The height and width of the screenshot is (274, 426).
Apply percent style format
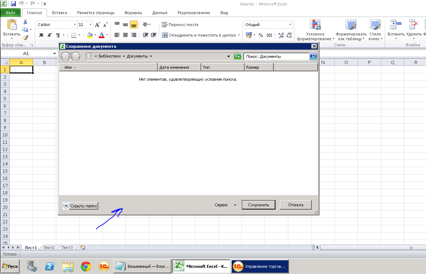coord(261,35)
